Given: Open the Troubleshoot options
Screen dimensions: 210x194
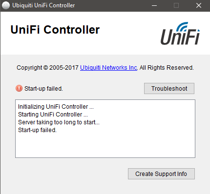Looking at the screenshot, I should 169,89.
